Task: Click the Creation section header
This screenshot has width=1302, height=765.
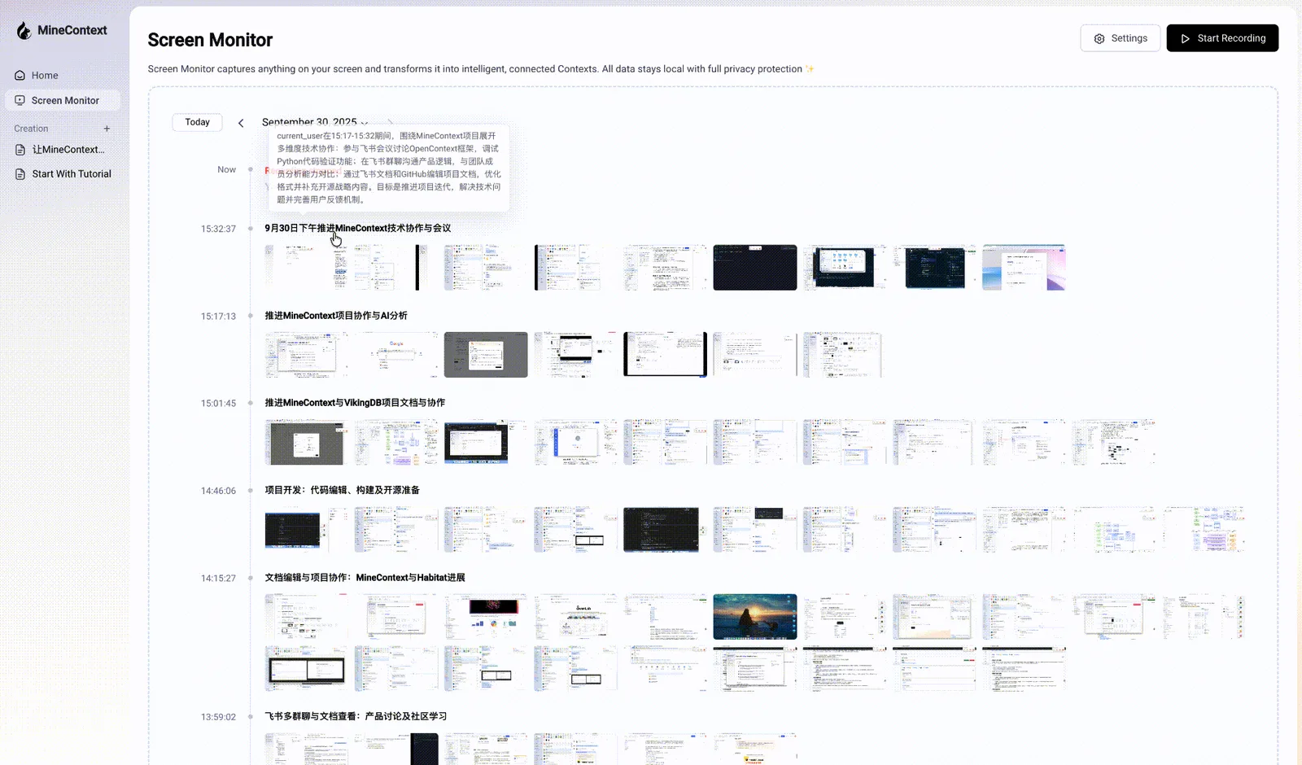Action: tap(31, 129)
